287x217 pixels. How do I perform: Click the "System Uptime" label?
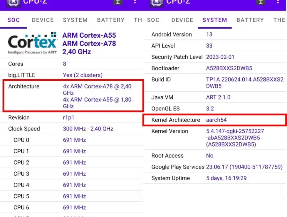pyautogui.click(x=171, y=178)
